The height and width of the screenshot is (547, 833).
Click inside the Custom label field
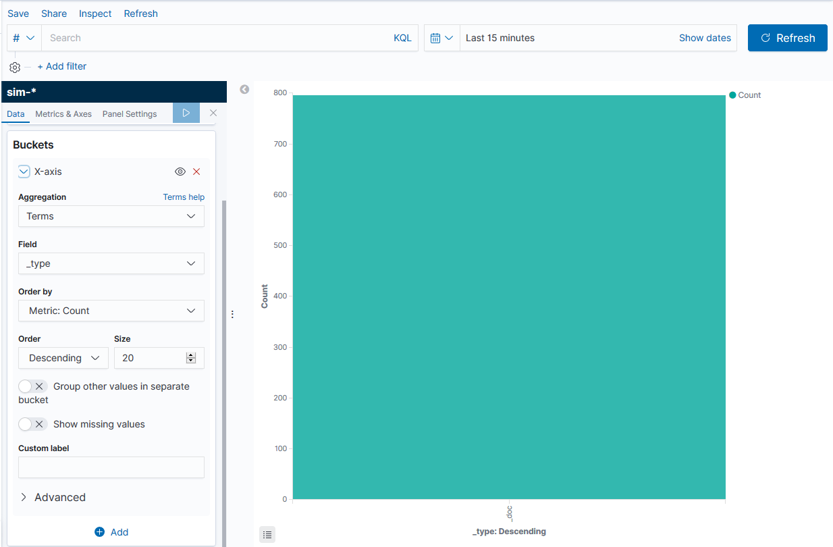[x=111, y=467]
